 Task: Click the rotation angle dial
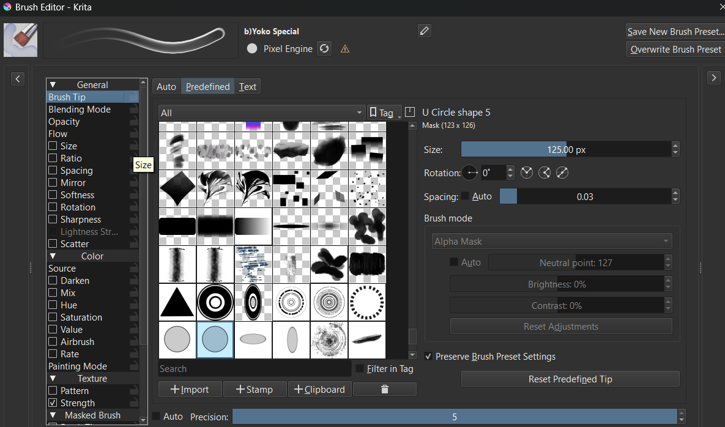click(470, 173)
